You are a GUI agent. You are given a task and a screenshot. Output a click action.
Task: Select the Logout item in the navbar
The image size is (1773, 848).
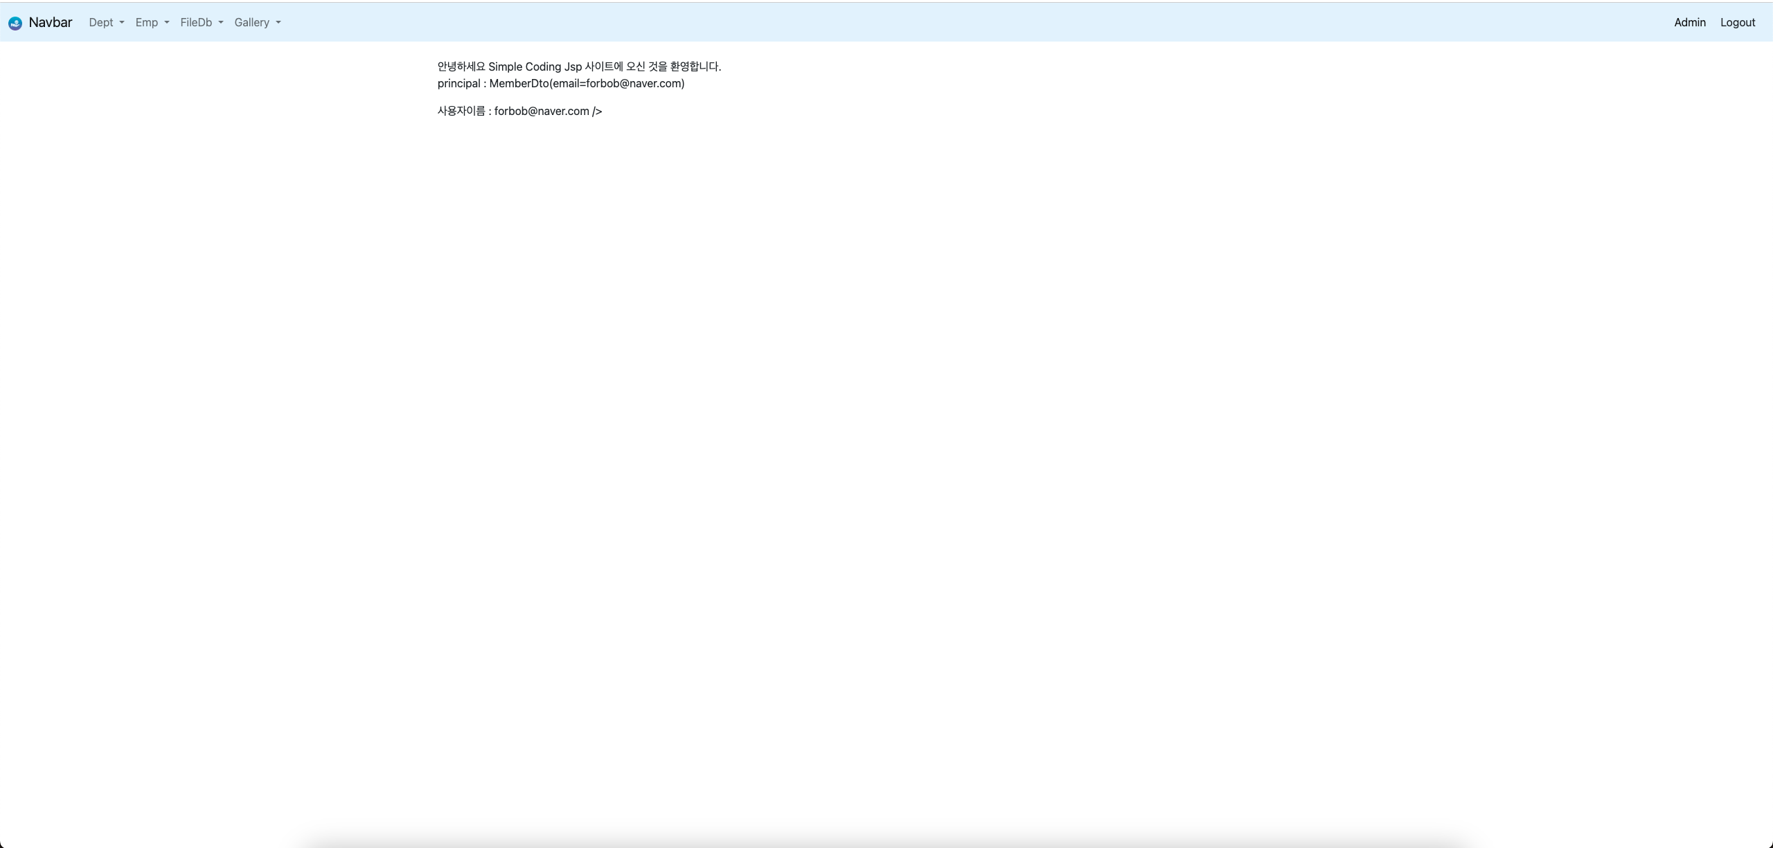1738,22
